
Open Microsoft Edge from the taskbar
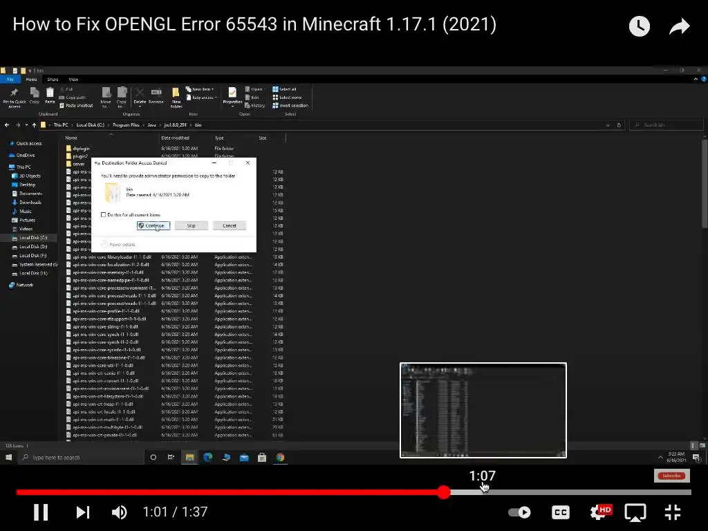pos(207,458)
